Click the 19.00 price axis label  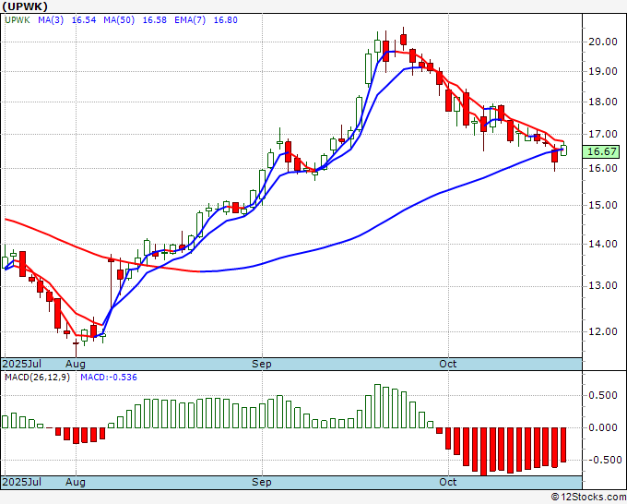(x=603, y=71)
